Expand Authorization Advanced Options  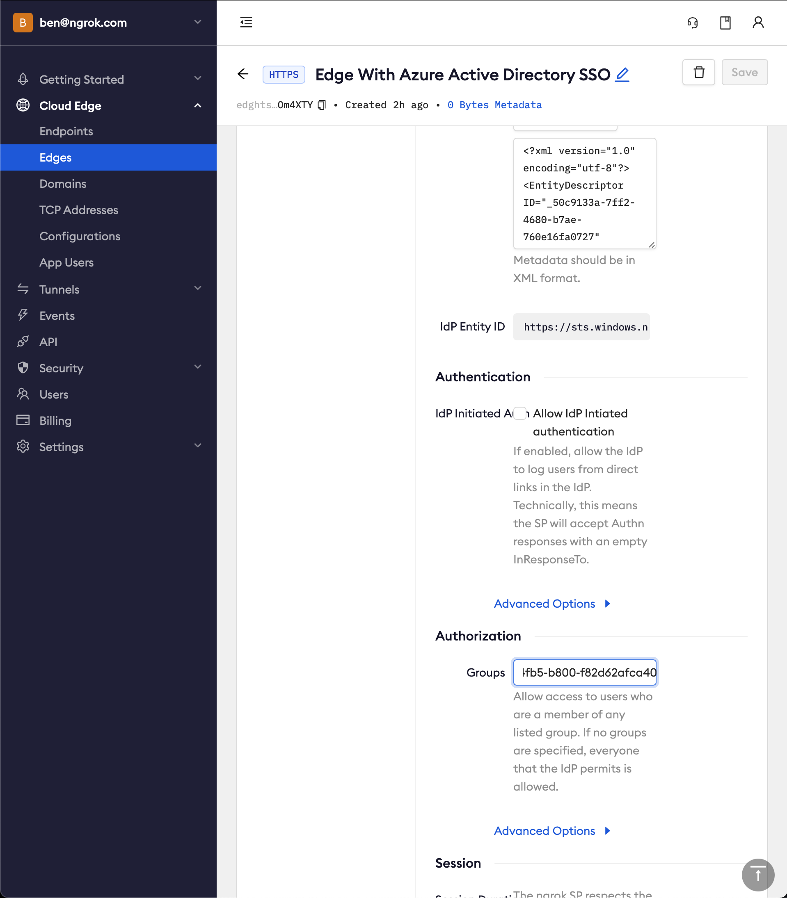click(x=552, y=831)
